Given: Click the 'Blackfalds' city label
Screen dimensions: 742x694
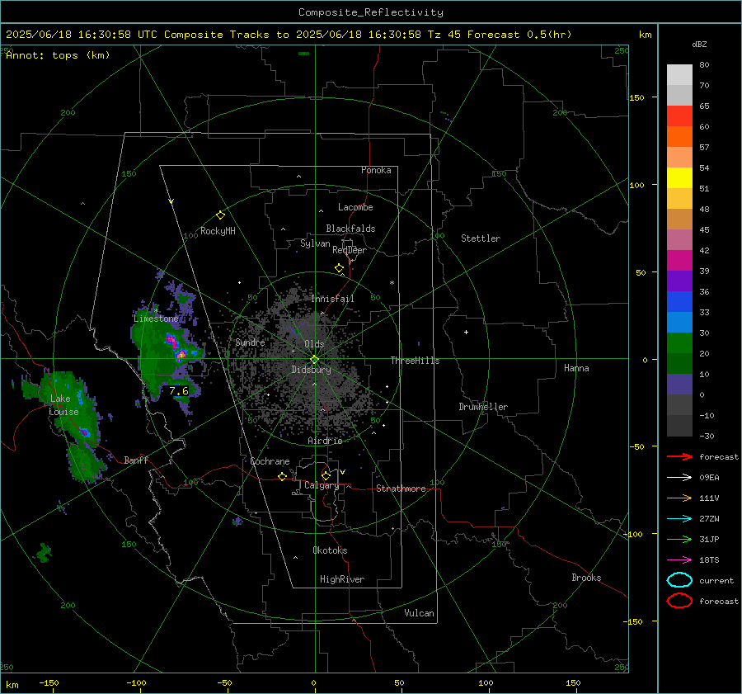Looking at the screenshot, I should pyautogui.click(x=350, y=229).
